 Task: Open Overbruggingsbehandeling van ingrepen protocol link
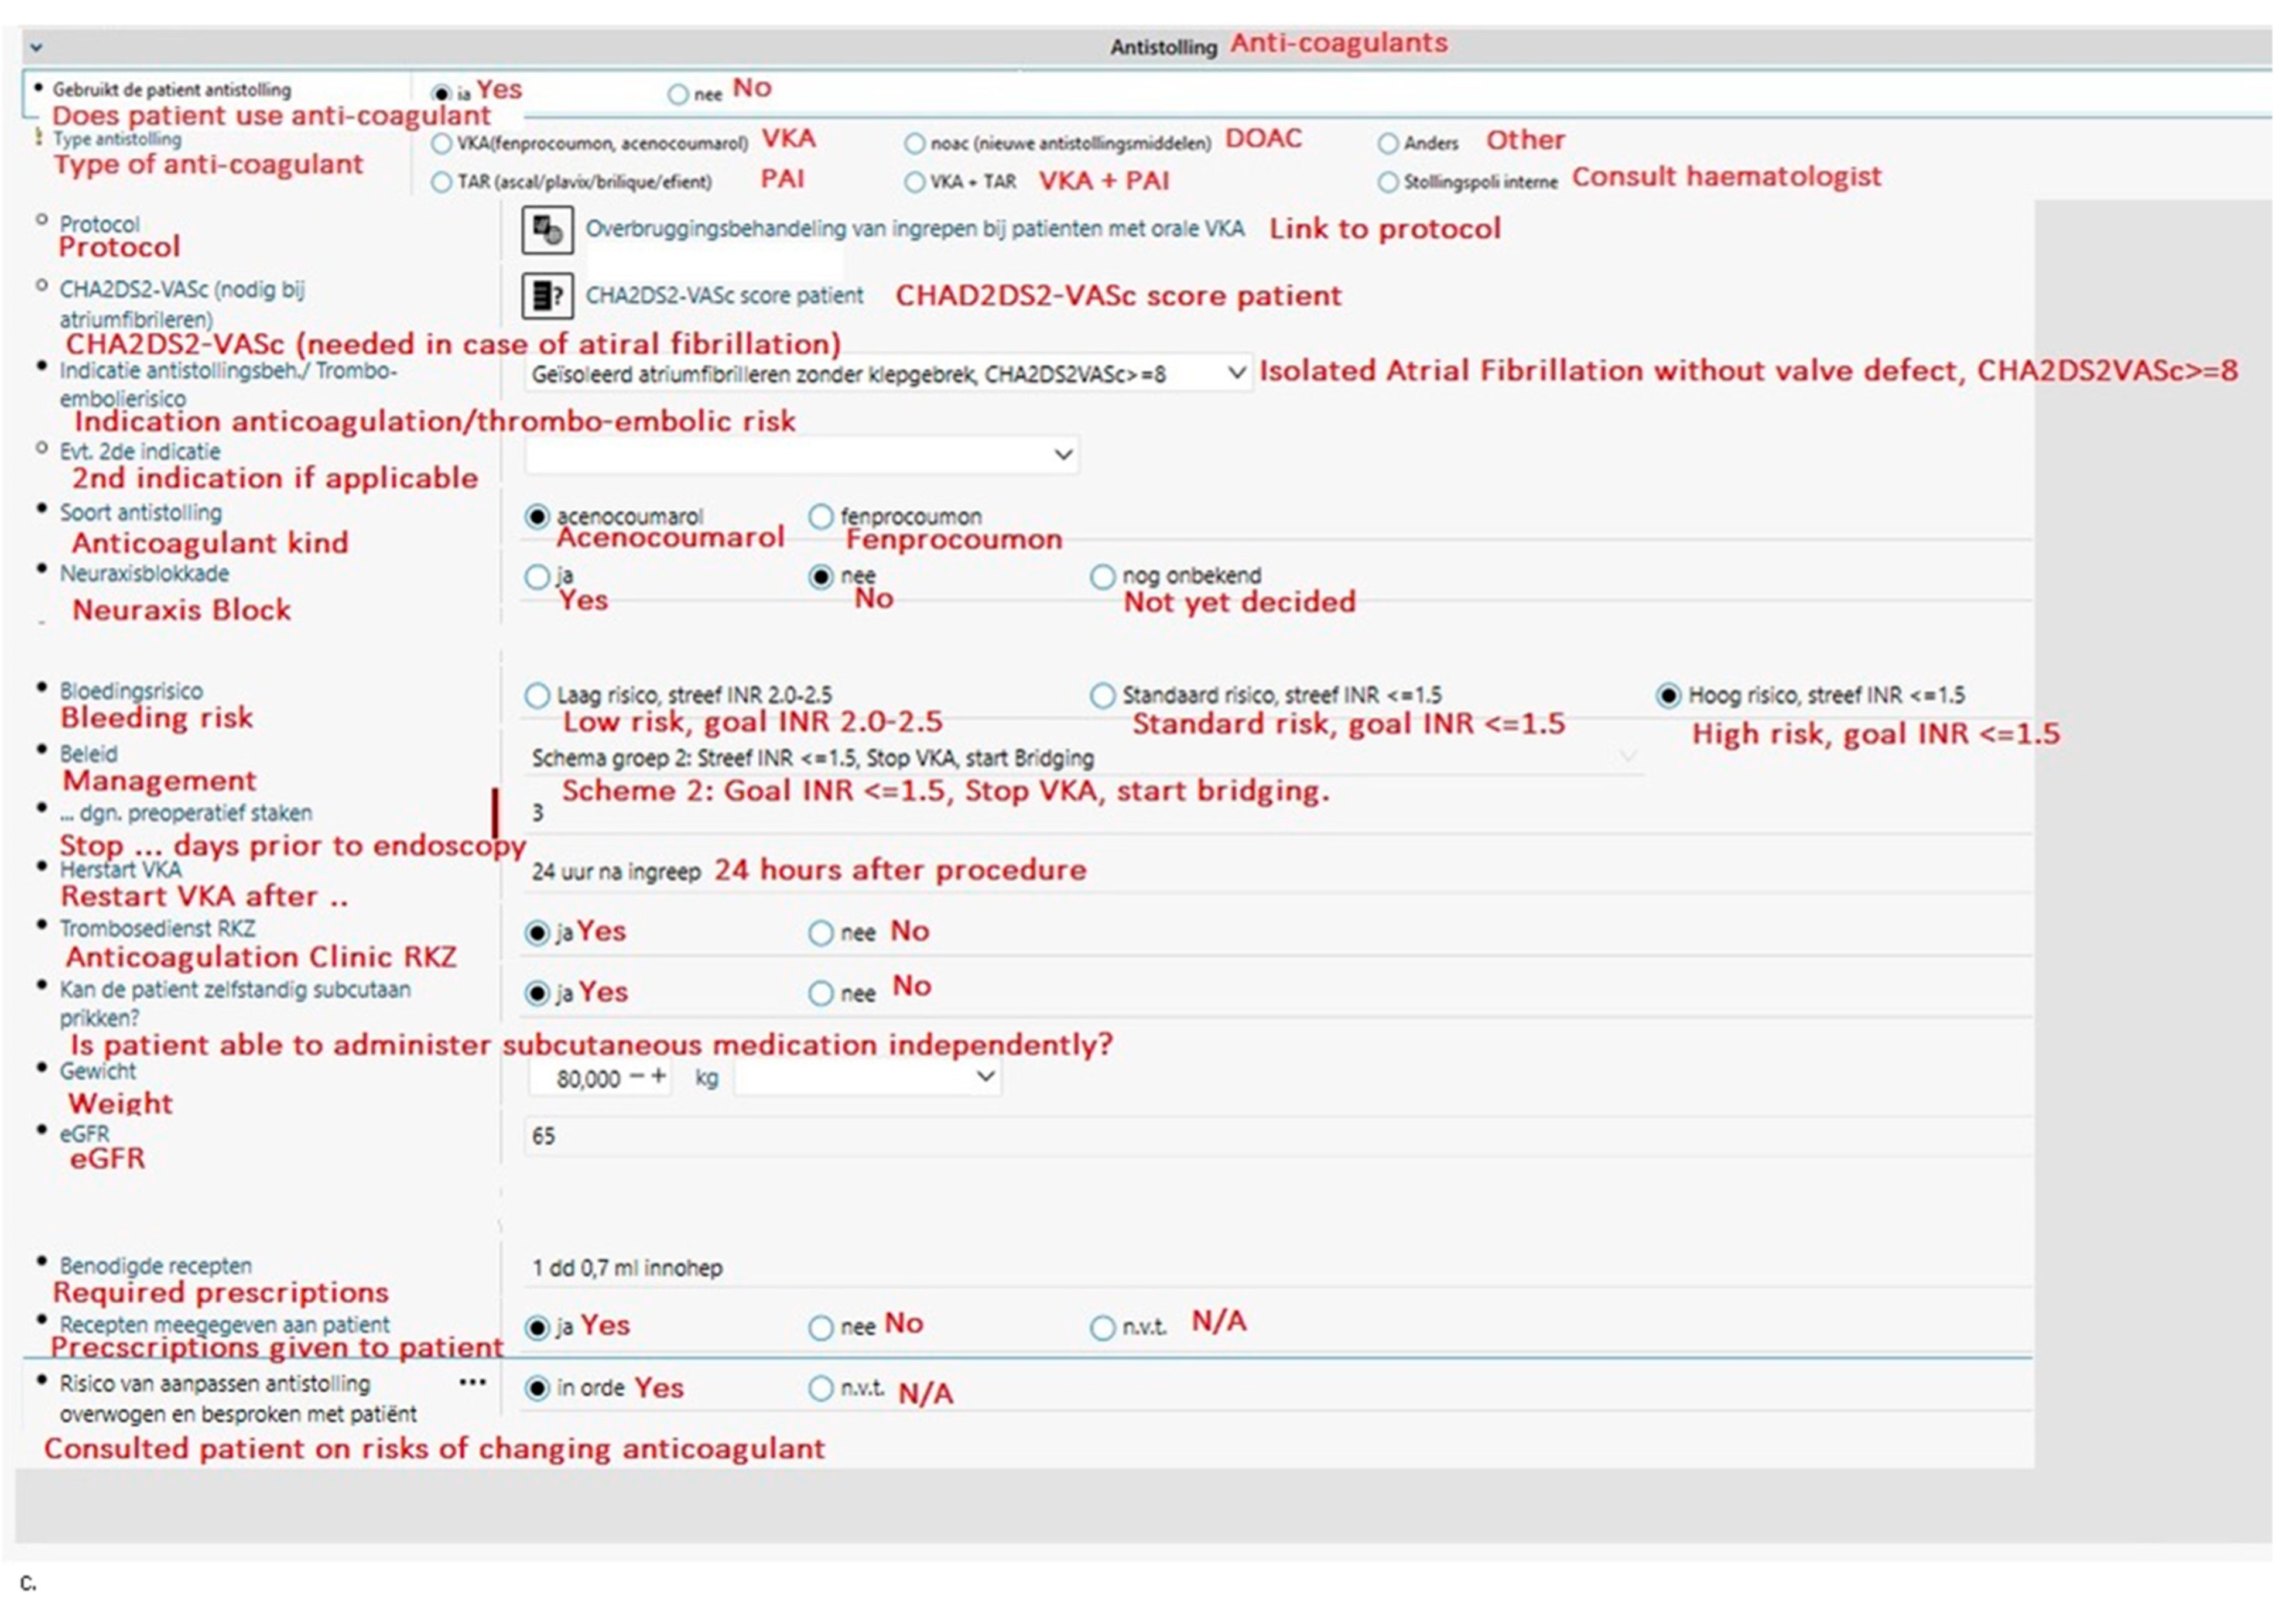click(914, 229)
